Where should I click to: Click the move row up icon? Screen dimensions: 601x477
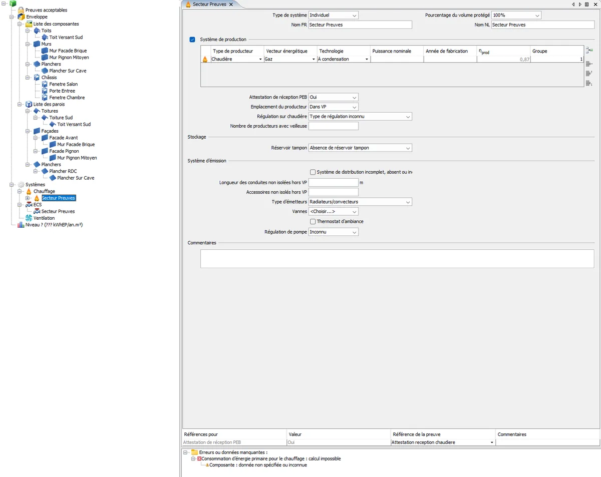click(x=589, y=73)
